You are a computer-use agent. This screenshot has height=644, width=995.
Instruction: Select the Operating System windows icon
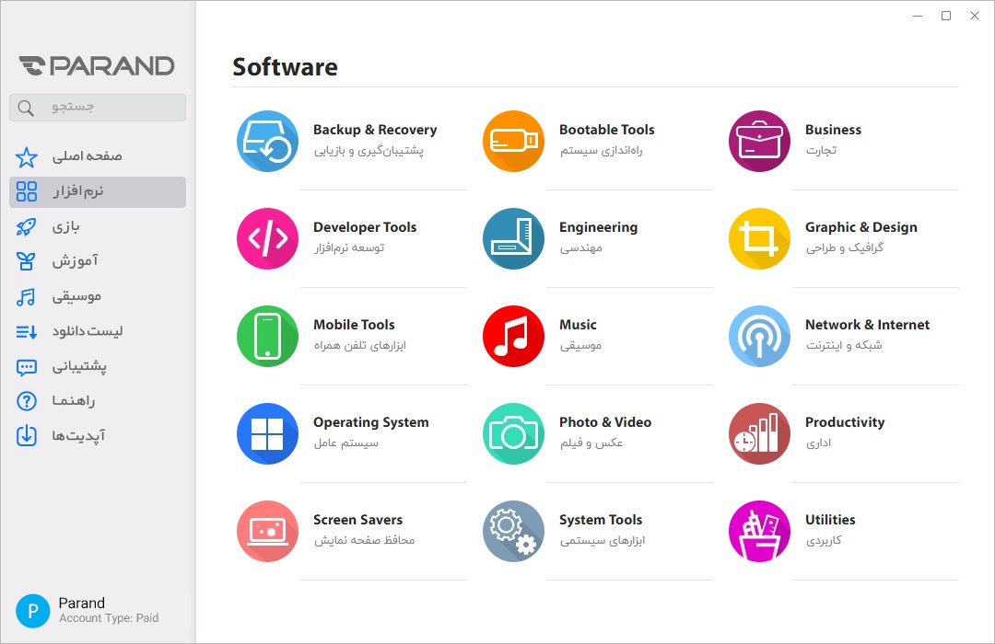click(267, 434)
